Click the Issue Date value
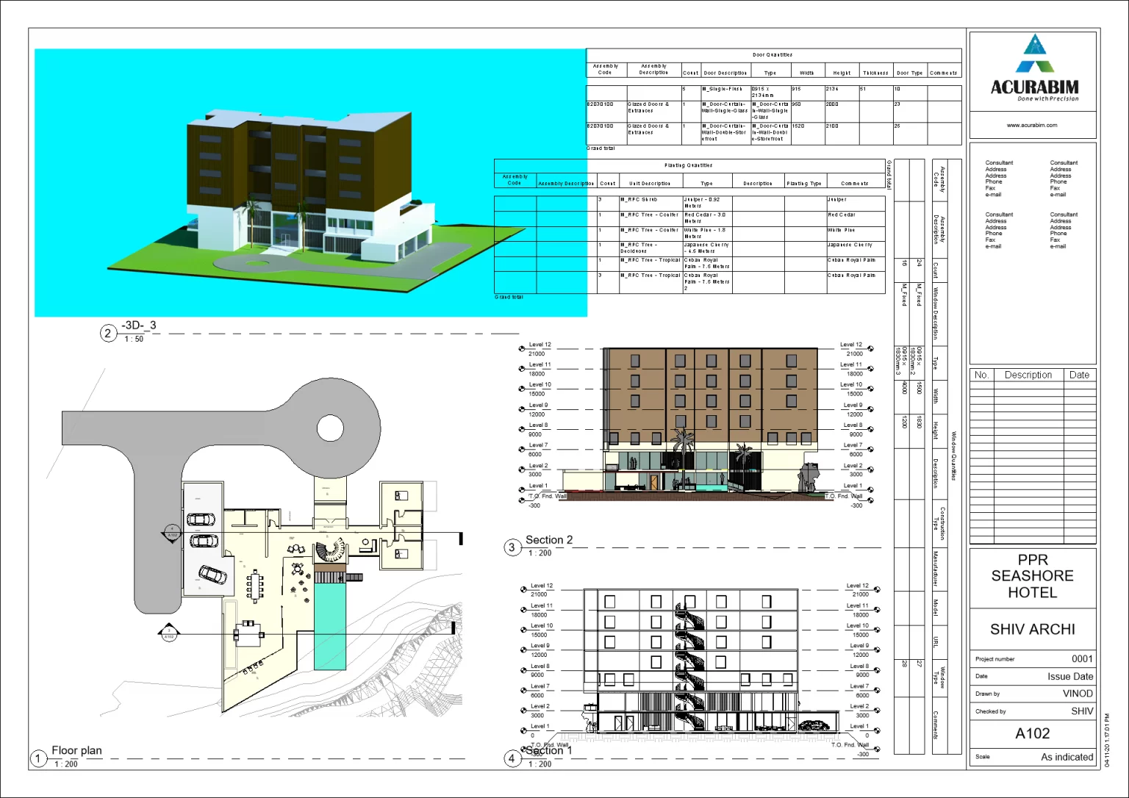This screenshot has height=798, width=1129. 1070,676
